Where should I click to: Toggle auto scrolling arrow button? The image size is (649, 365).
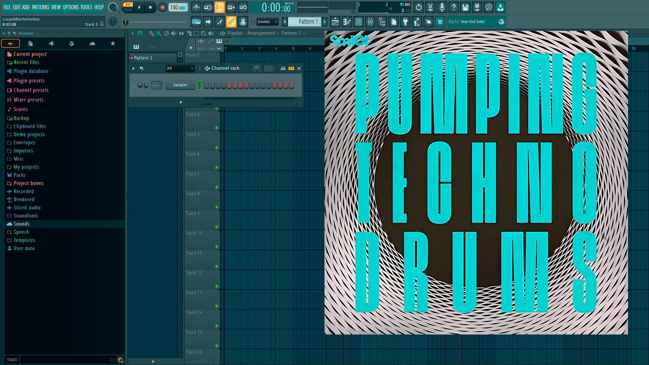point(208,21)
